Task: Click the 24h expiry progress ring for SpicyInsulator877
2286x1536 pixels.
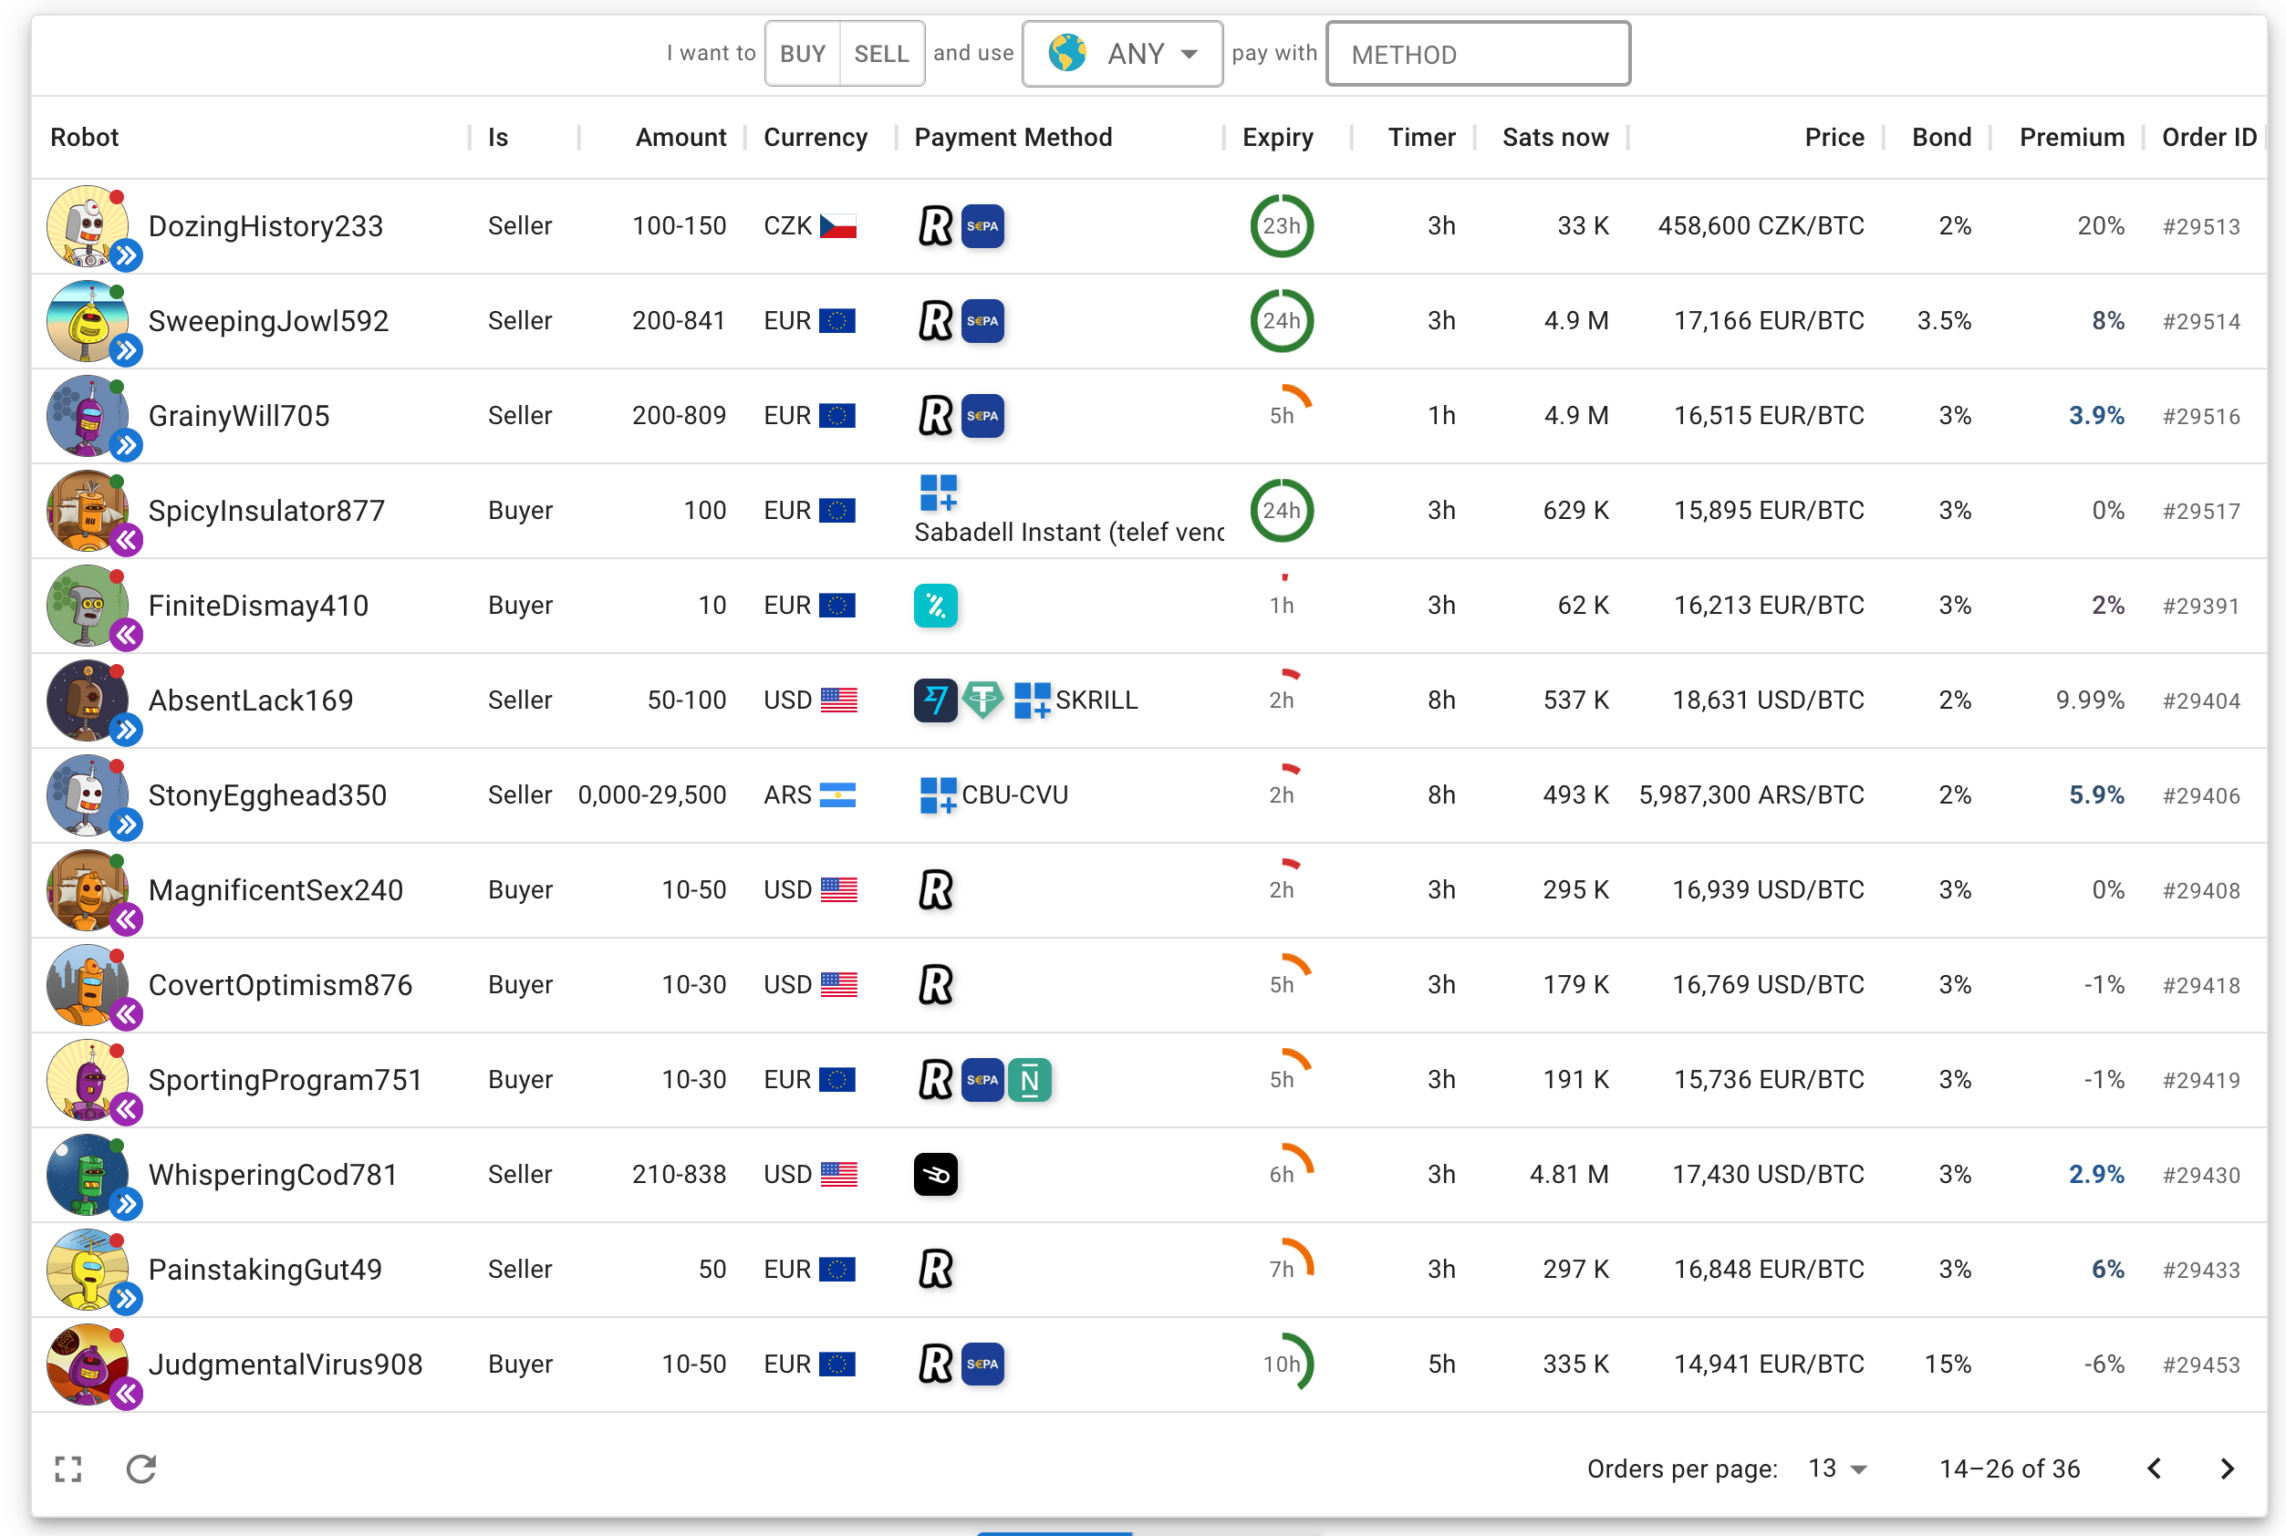Action: (1280, 511)
